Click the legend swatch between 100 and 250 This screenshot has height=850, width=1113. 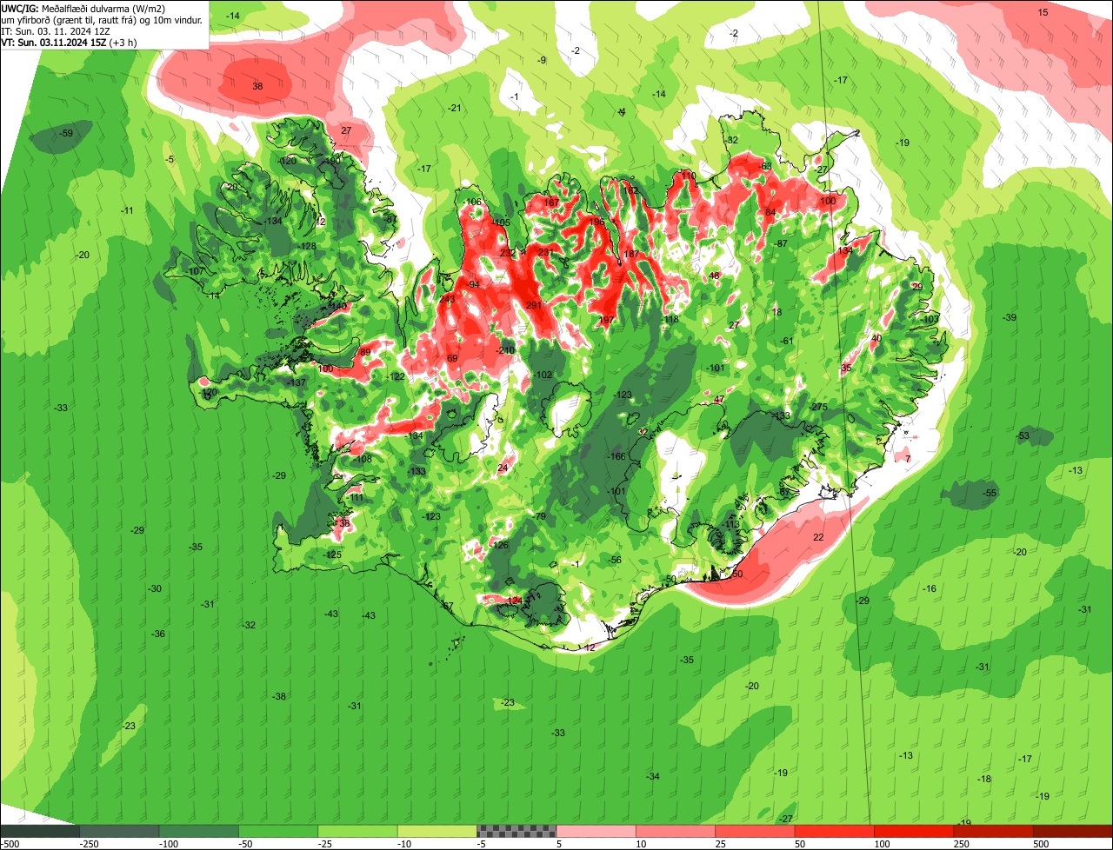click(914, 831)
